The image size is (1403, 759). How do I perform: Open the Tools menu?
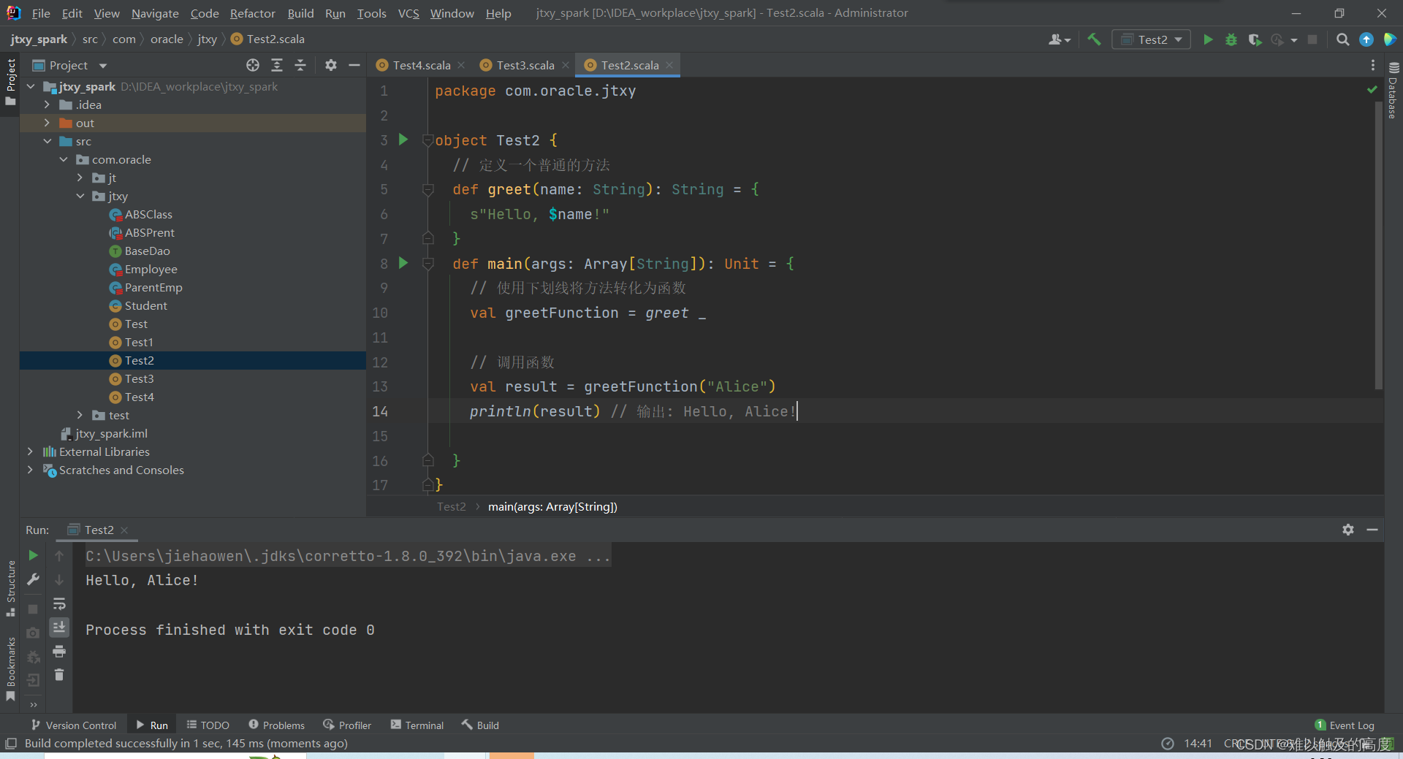pos(371,13)
